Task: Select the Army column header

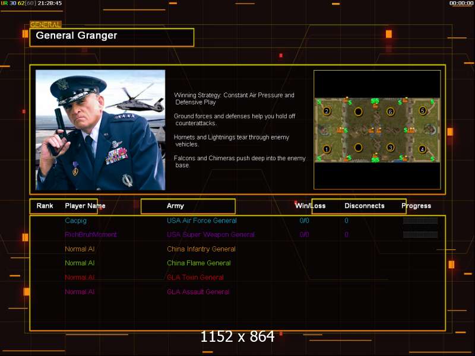Action: 175,206
